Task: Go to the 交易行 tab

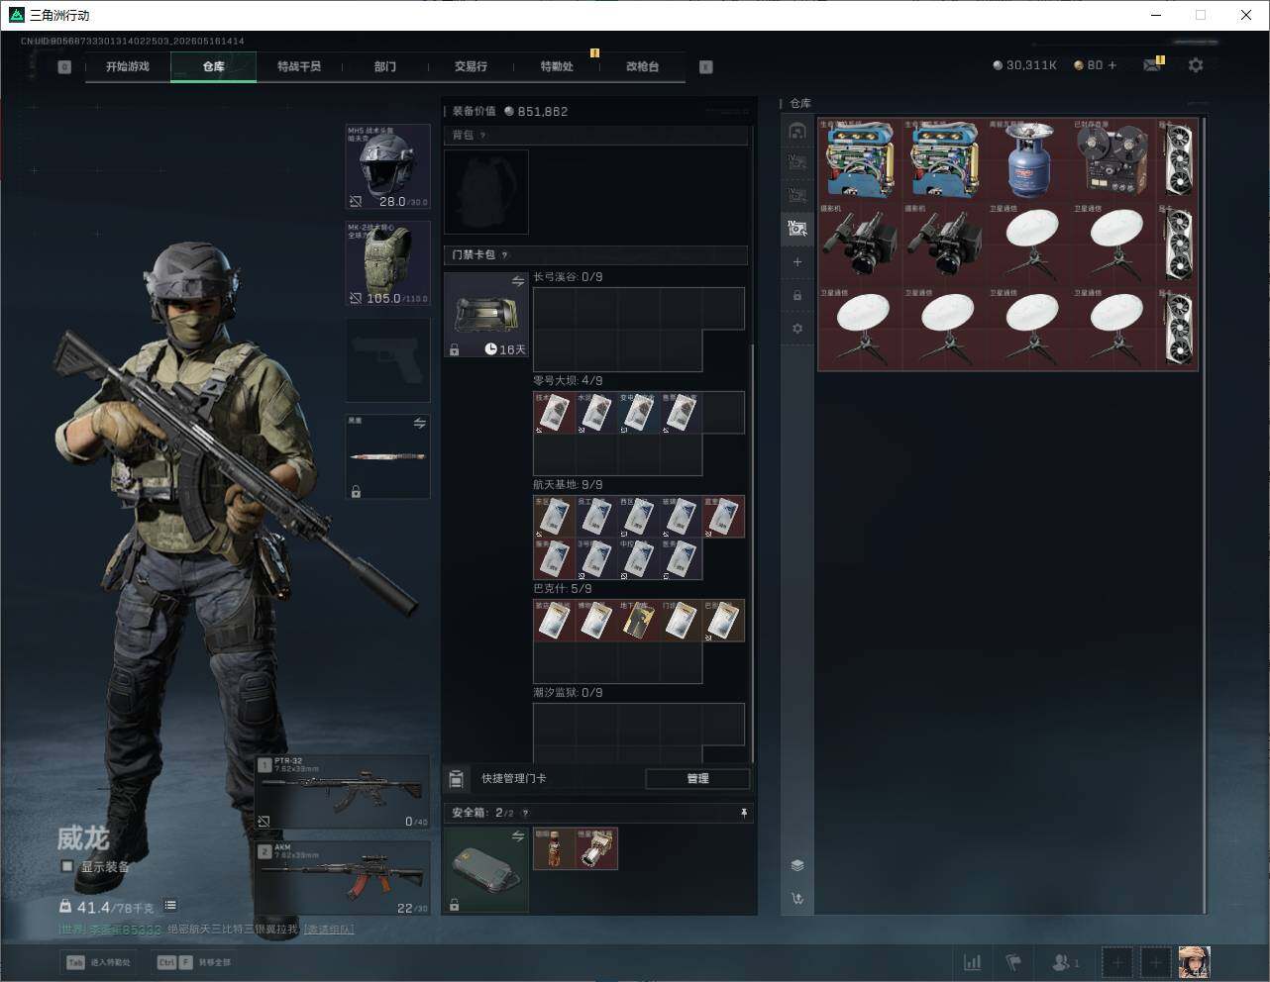Action: pyautogui.click(x=471, y=66)
